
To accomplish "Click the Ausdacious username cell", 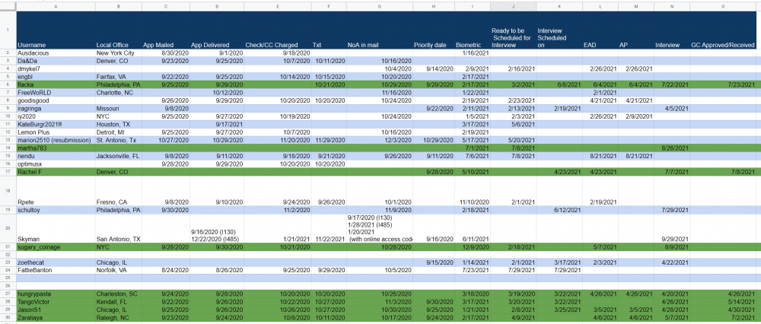I will pos(56,53).
